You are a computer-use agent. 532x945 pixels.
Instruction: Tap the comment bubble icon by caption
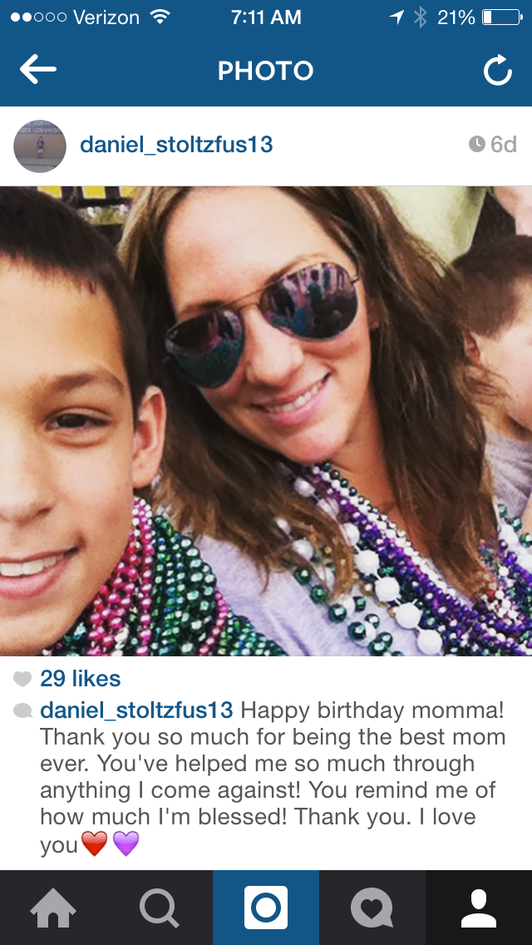pos(22,710)
